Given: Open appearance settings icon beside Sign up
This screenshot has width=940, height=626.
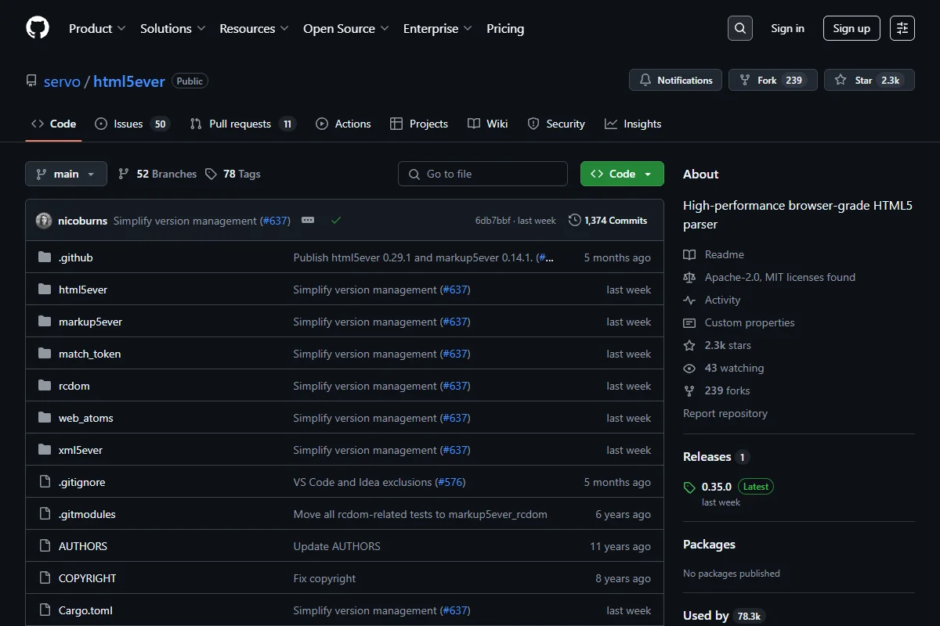Looking at the screenshot, I should pos(902,28).
